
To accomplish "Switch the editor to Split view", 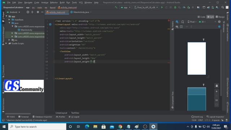I will [x=210, y=17].
